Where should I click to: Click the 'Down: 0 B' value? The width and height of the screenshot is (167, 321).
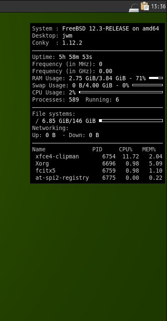tap(84, 135)
